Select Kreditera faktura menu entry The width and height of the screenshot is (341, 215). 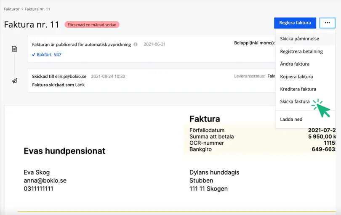298,89
